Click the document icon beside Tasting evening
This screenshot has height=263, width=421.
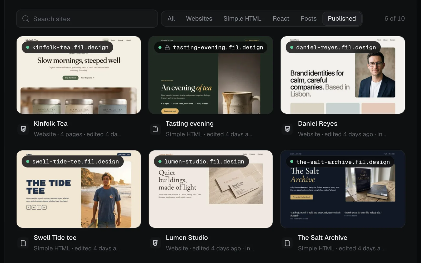point(155,129)
